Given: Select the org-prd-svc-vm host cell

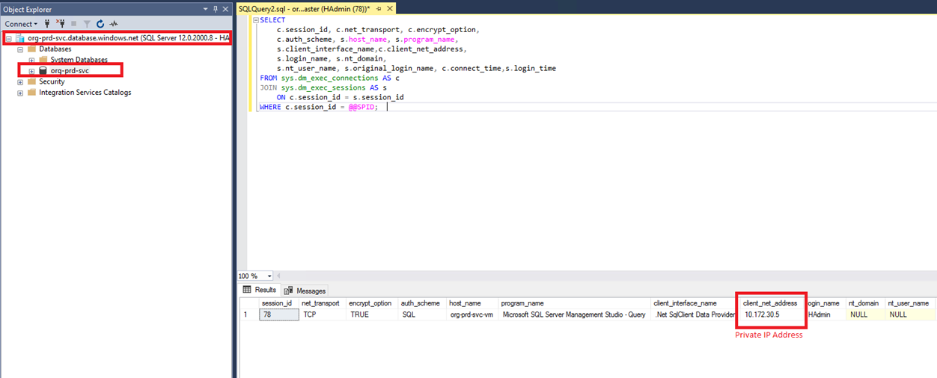Looking at the screenshot, I should 473,315.
